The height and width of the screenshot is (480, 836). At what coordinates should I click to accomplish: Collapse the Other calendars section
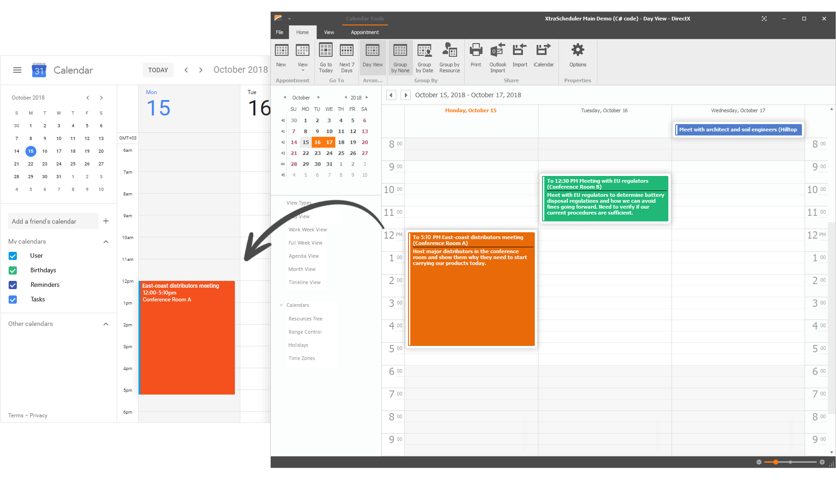[106, 324]
